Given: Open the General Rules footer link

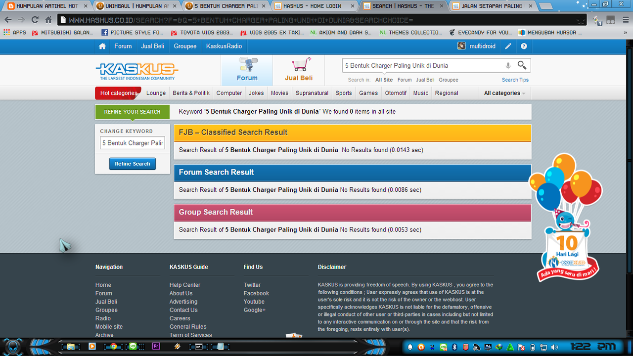Looking at the screenshot, I should (188, 327).
